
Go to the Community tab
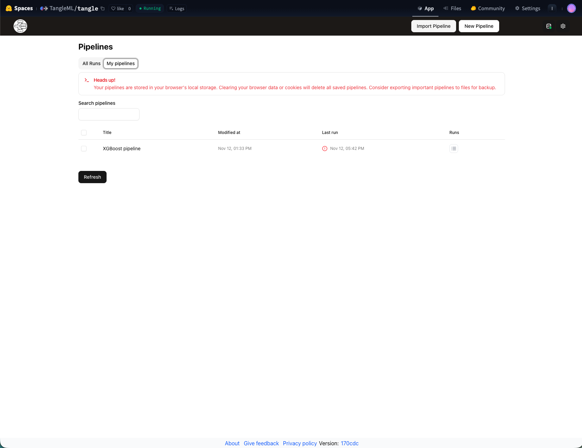click(x=488, y=8)
